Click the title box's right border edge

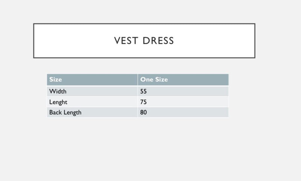[255, 41]
